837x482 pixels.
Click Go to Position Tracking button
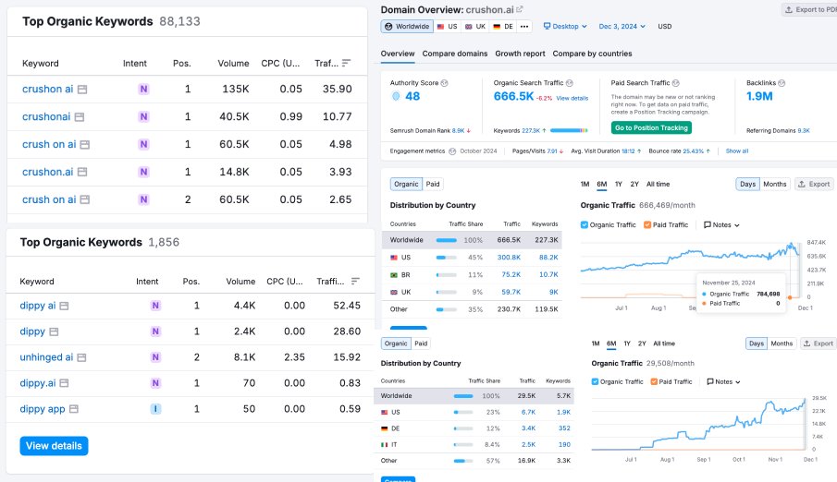(x=651, y=127)
